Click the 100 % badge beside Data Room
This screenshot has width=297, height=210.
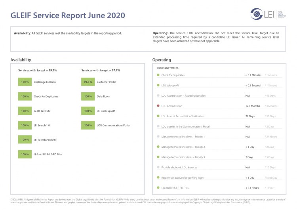click(x=88, y=96)
